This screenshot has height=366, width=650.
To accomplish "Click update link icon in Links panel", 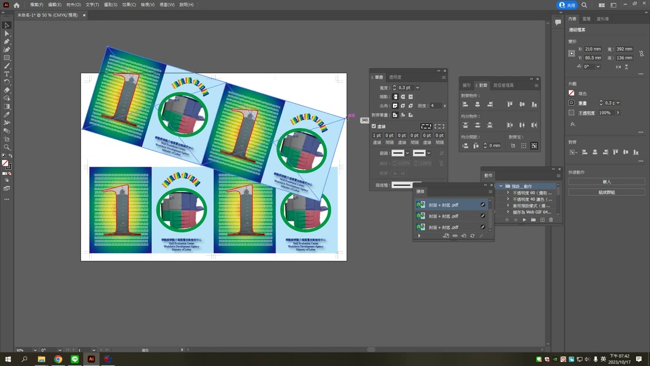I will (472, 236).
